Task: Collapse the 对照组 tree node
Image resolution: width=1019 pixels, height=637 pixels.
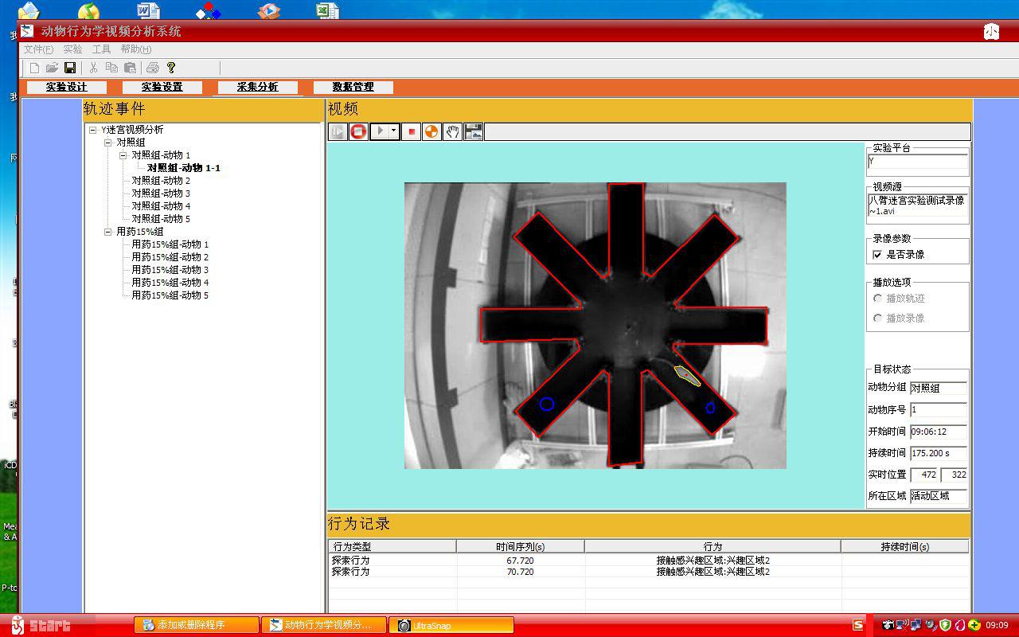Action: (x=108, y=143)
